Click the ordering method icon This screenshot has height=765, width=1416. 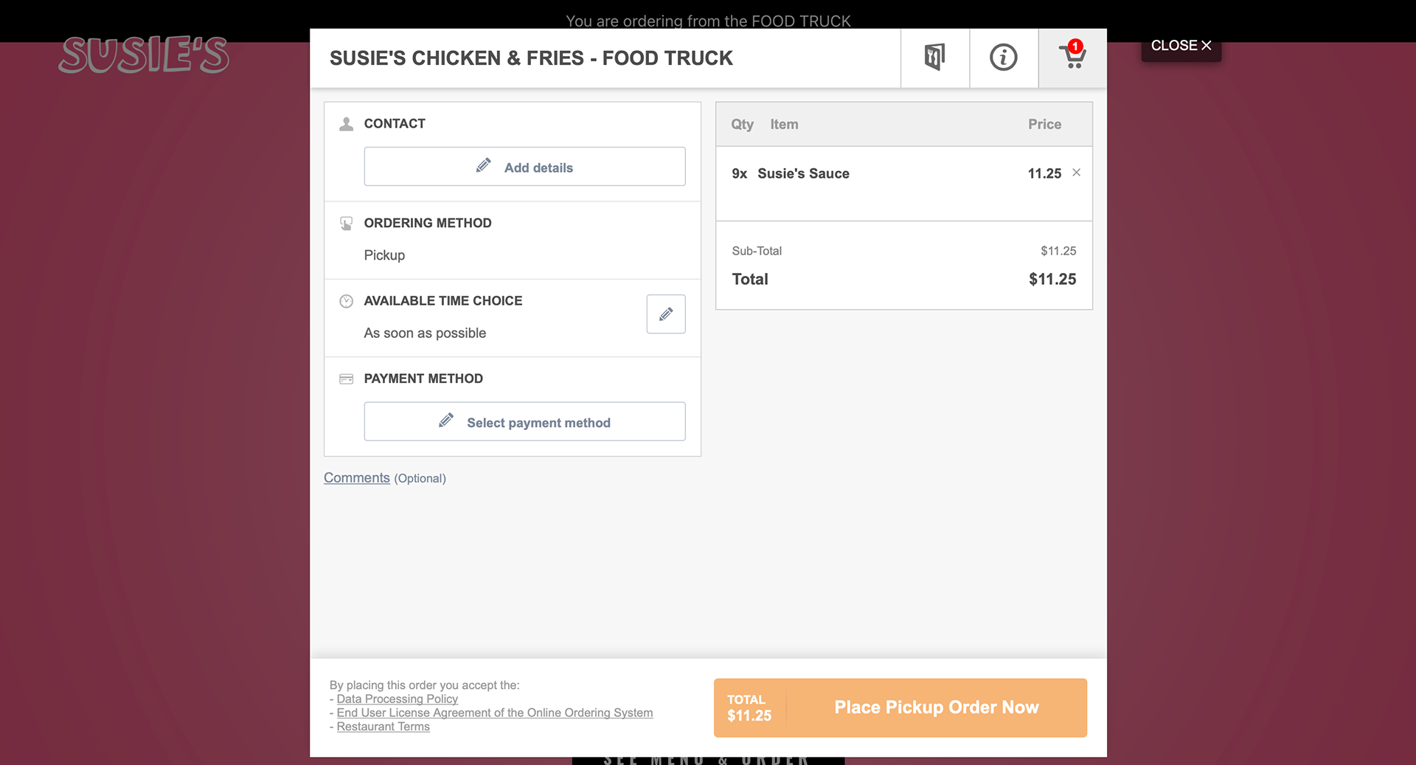tap(346, 224)
